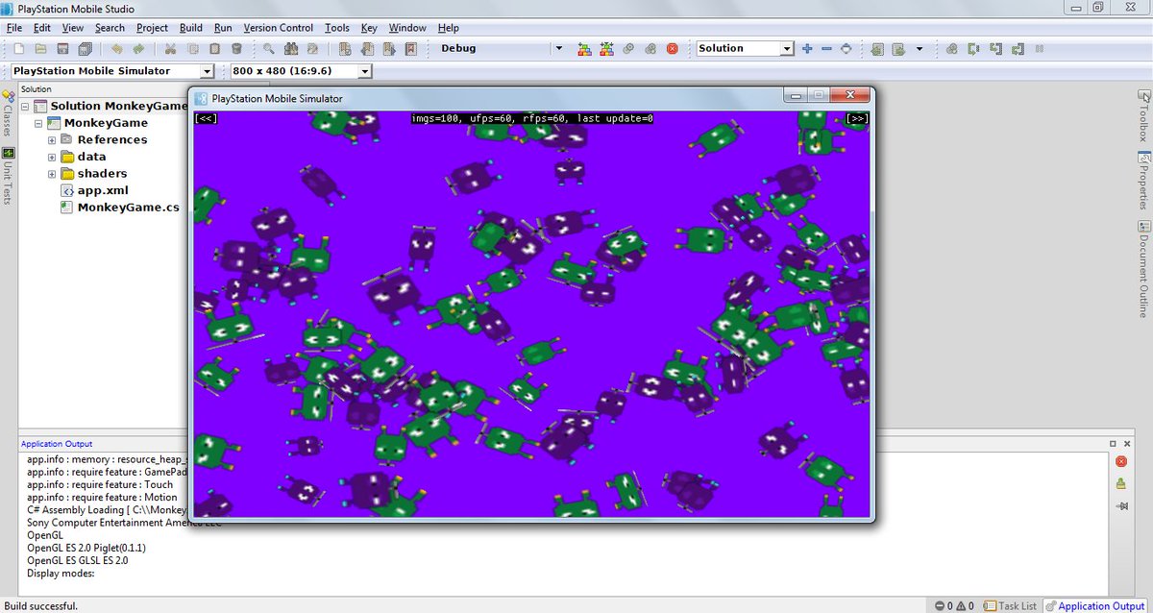The width and height of the screenshot is (1153, 613).
Task: Click the Navigate Back toolbar icon
Action: (x=877, y=49)
